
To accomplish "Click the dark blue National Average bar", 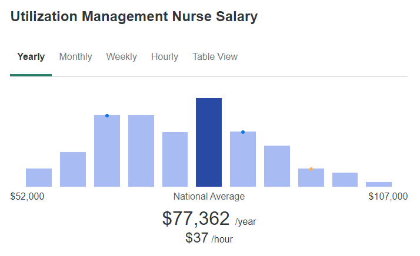I will 209,143.
